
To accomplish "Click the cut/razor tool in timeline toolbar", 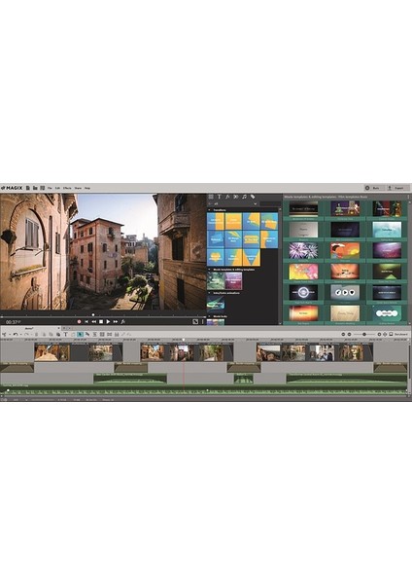I will click(5, 335).
